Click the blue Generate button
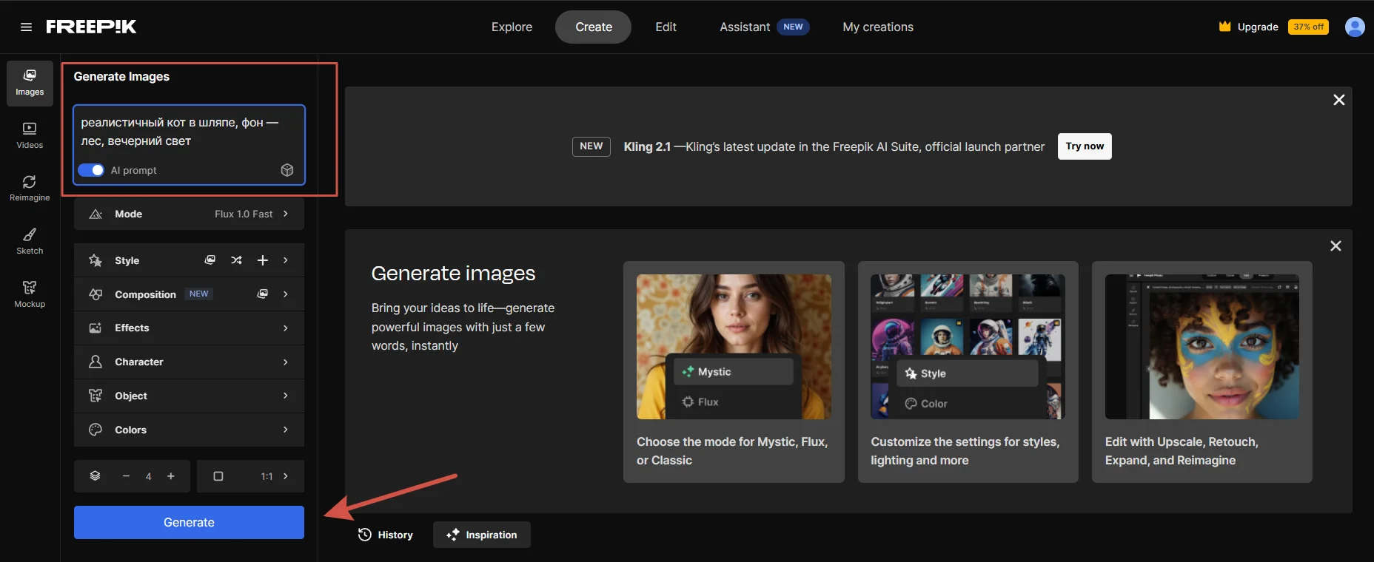 point(189,522)
